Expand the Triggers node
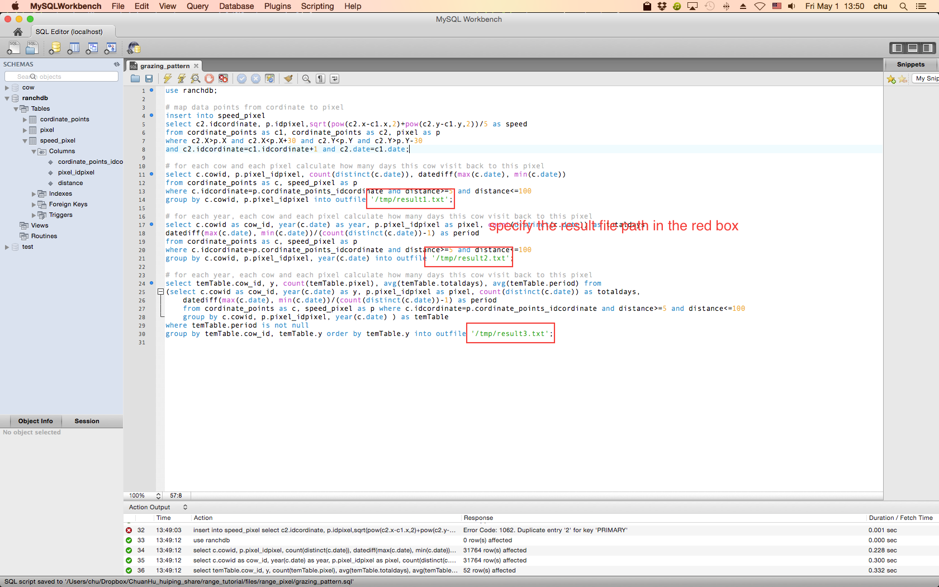939x587 pixels. [x=34, y=215]
